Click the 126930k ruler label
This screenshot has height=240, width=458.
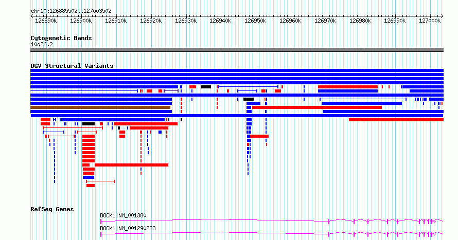pos(186,21)
